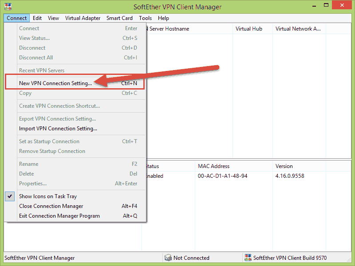Click Export VPN Connection Setting entry
355x266 pixels.
[75, 119]
